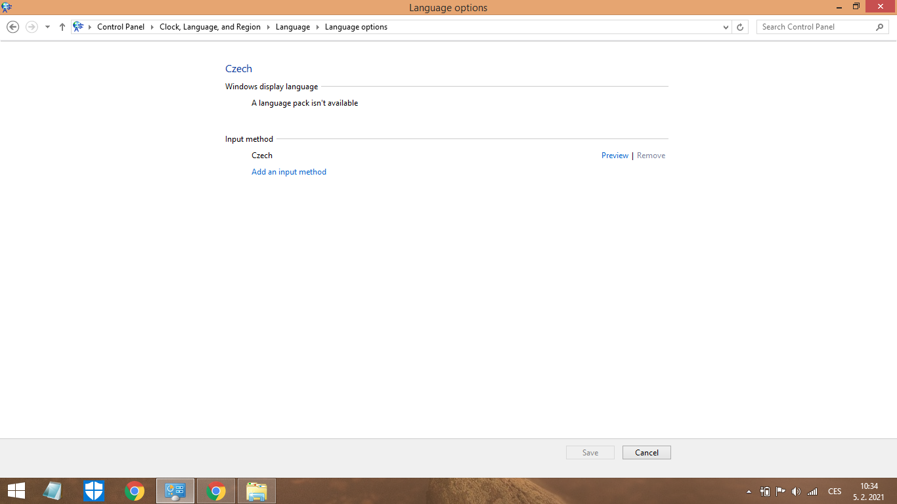Click the network signal tray icon
The width and height of the screenshot is (897, 504).
point(812,492)
